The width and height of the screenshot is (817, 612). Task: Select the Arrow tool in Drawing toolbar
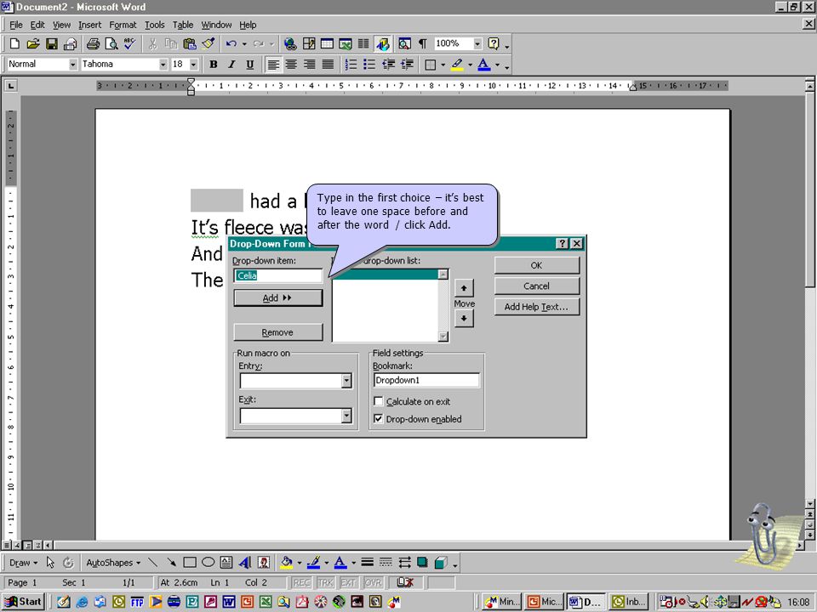tap(171, 563)
